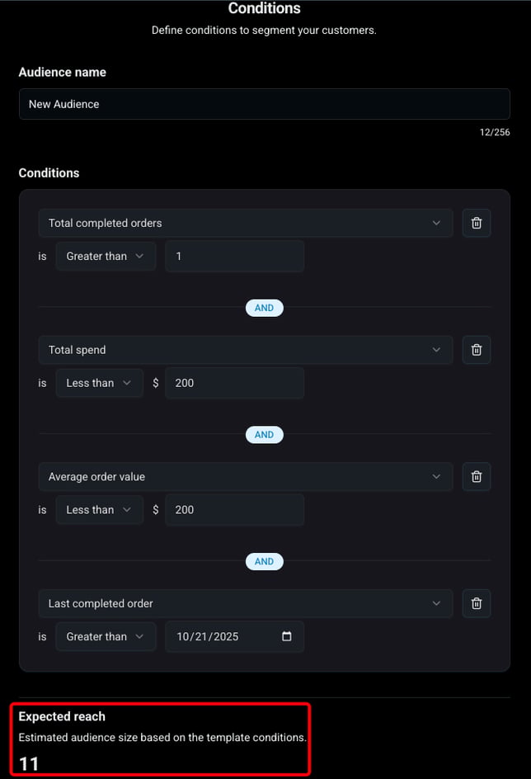Change Greater than operator for last order date
Screen dimensions: 531x779
[106, 636]
